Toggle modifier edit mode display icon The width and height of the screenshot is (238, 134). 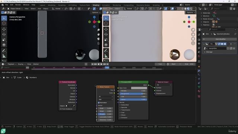[x=219, y=44]
